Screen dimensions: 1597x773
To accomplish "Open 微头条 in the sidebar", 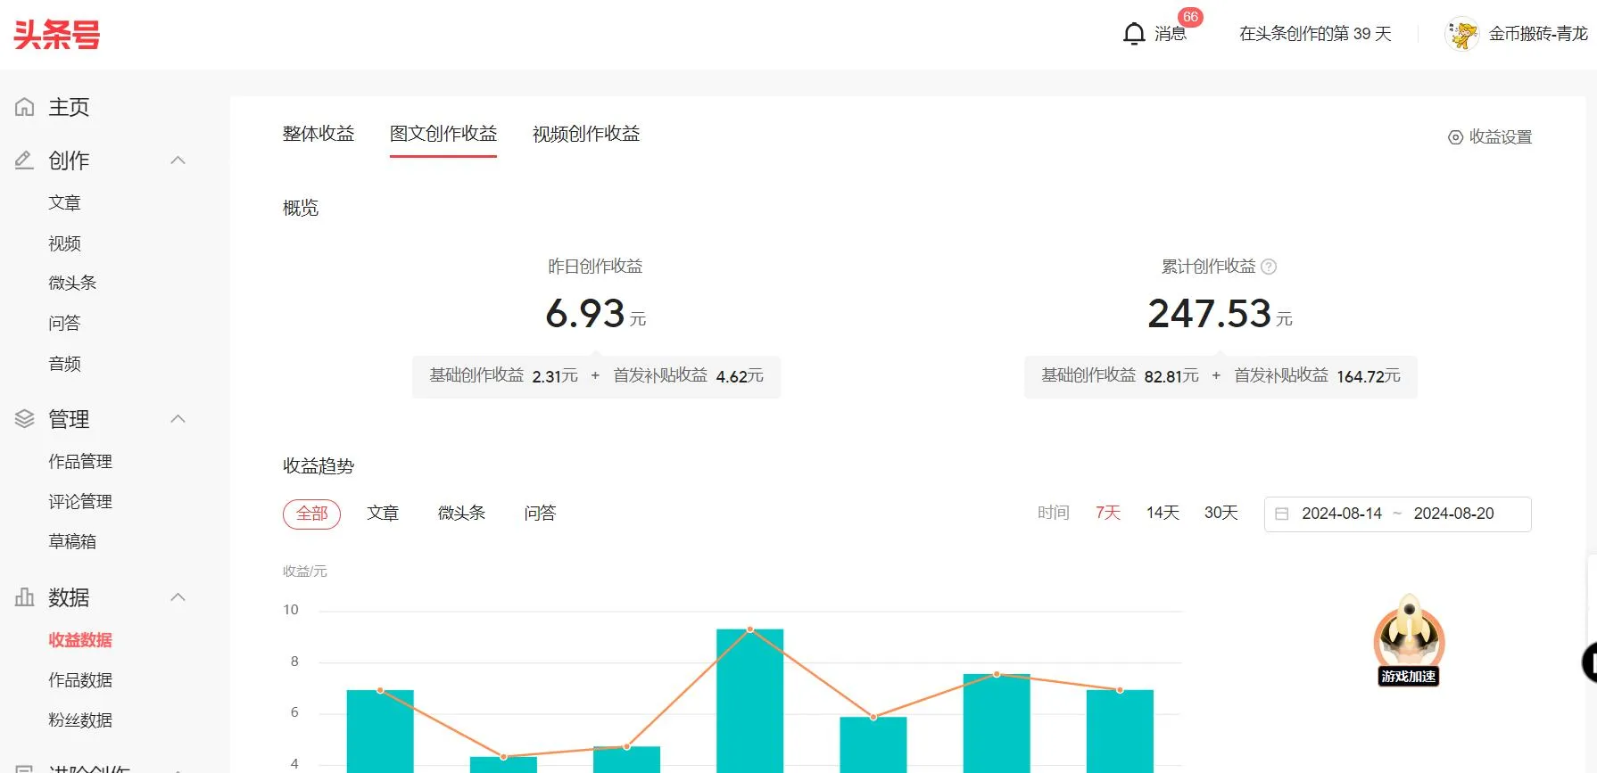I will coord(72,284).
